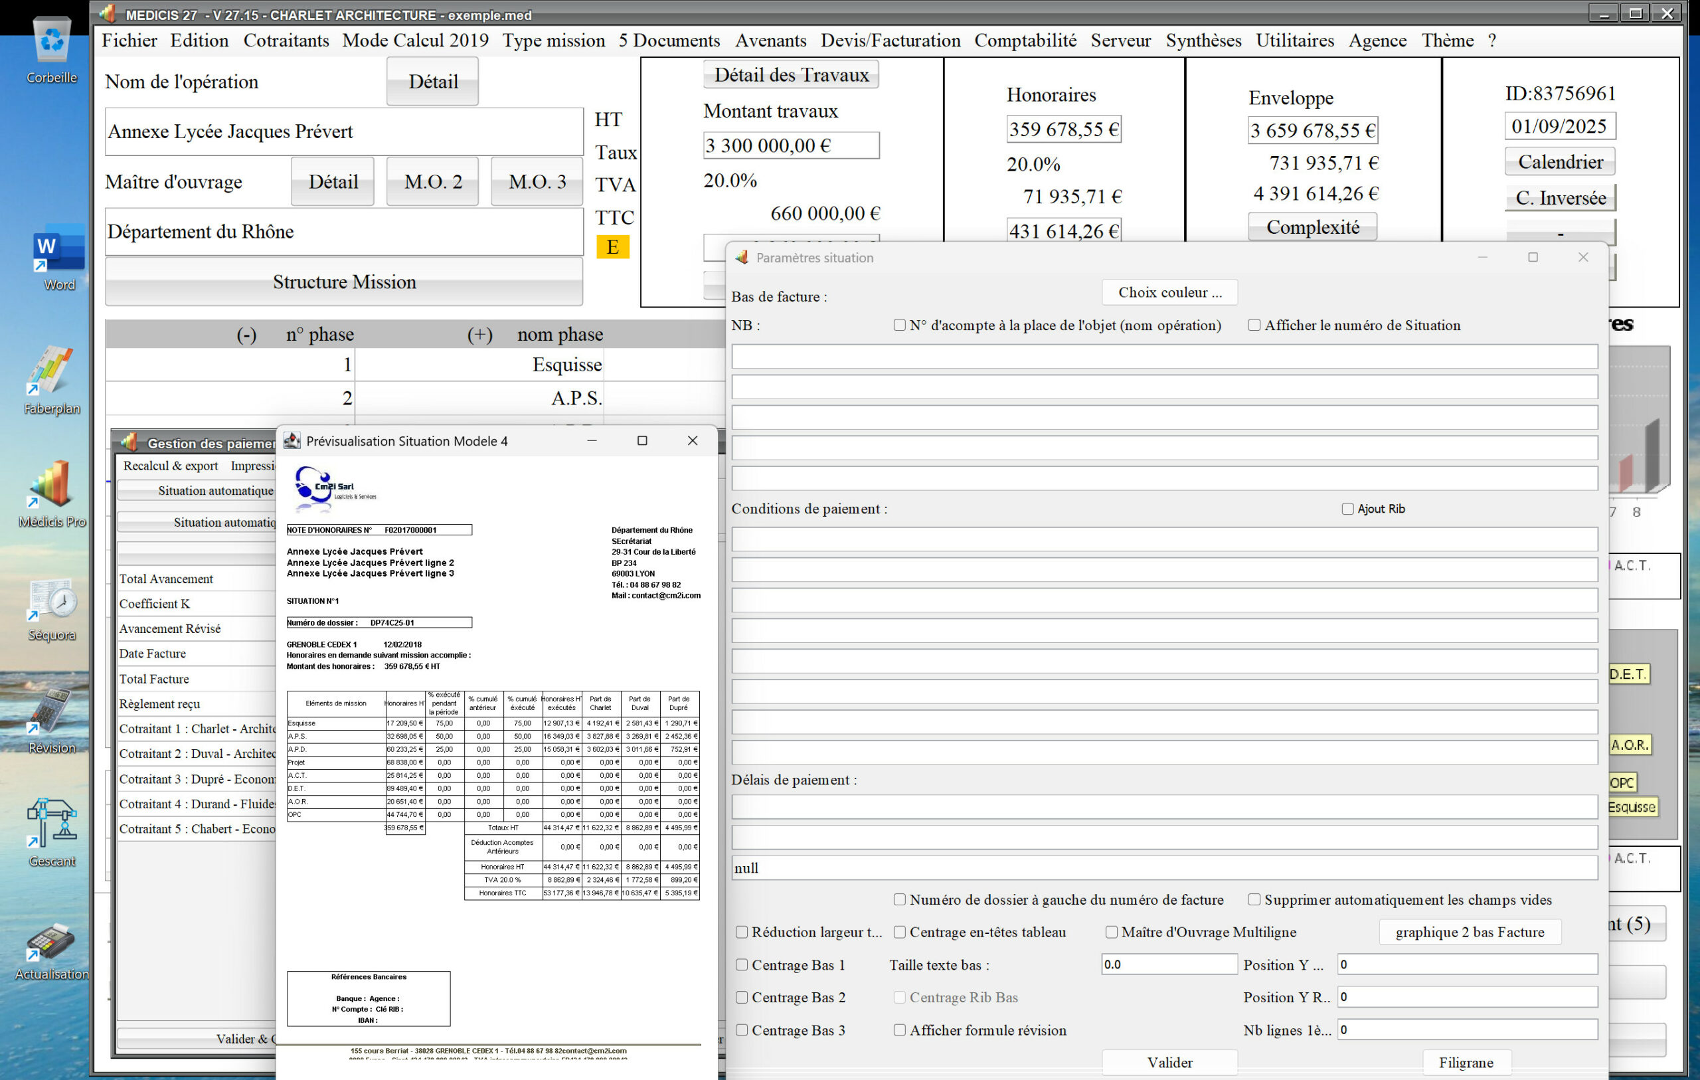Open the Médicis Pro shortcut
This screenshot has width=1700, height=1080.
click(51, 485)
